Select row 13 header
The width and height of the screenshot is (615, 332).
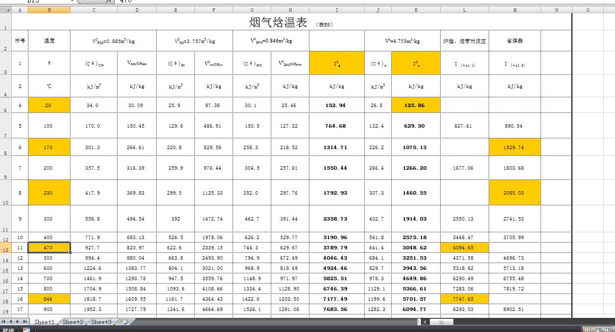pos(5,249)
